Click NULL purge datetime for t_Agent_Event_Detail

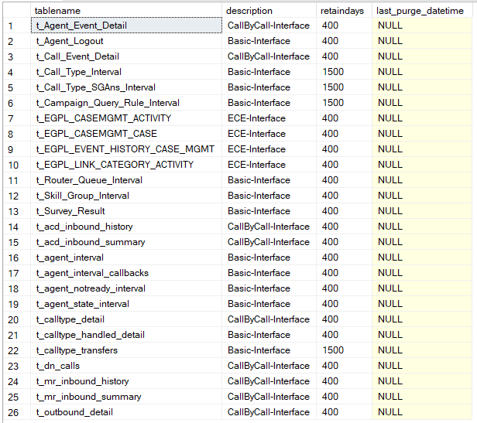[x=422, y=26]
